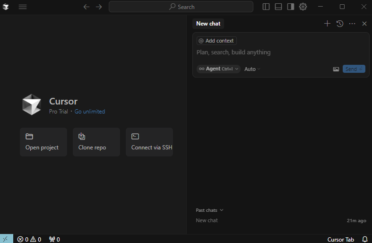Click the Add context button
The height and width of the screenshot is (243, 372).
(x=216, y=41)
